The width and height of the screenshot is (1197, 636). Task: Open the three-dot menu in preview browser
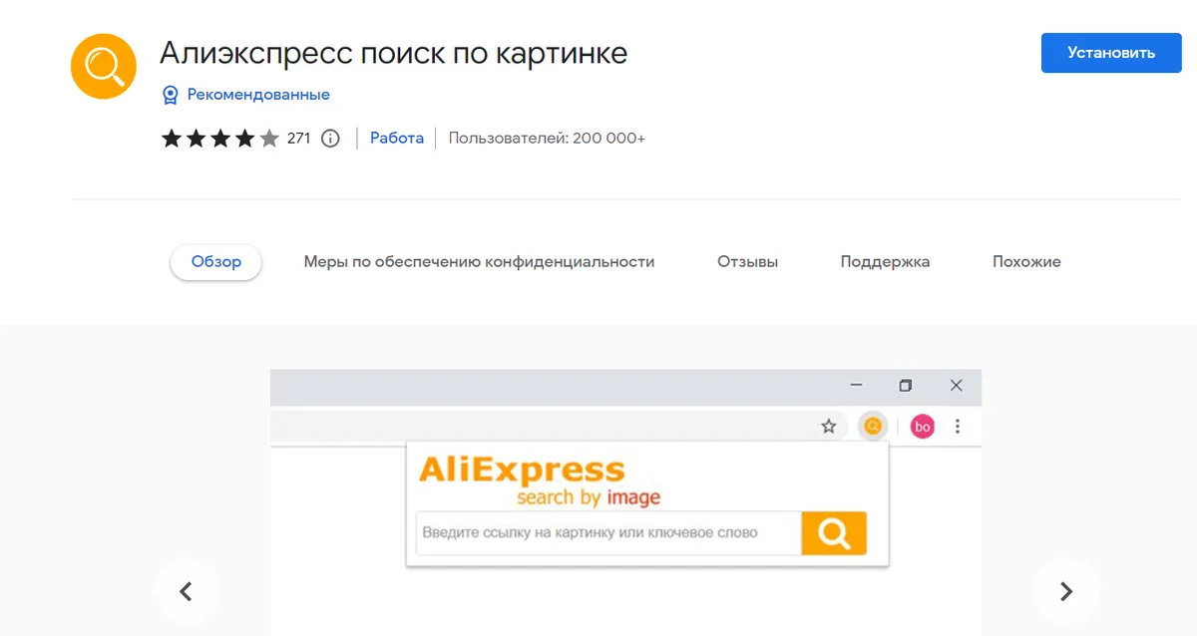tap(958, 427)
